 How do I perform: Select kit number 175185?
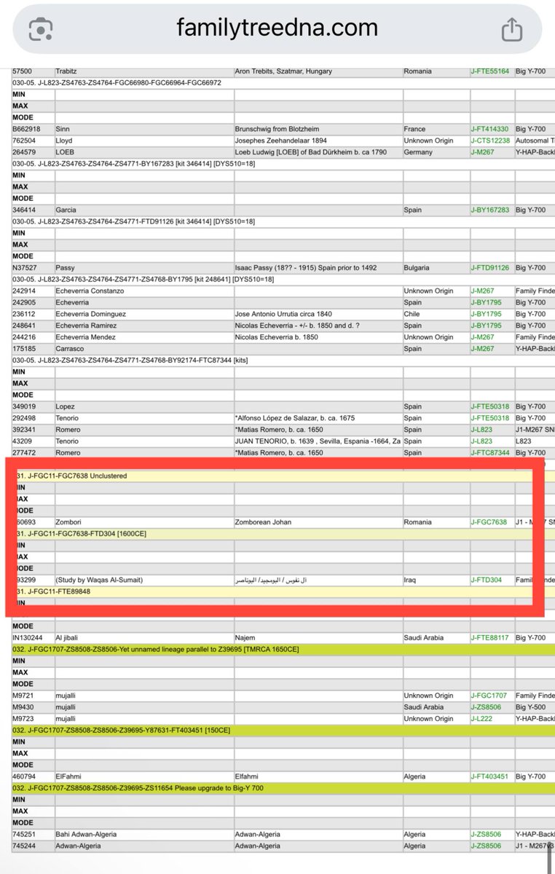[24, 349]
